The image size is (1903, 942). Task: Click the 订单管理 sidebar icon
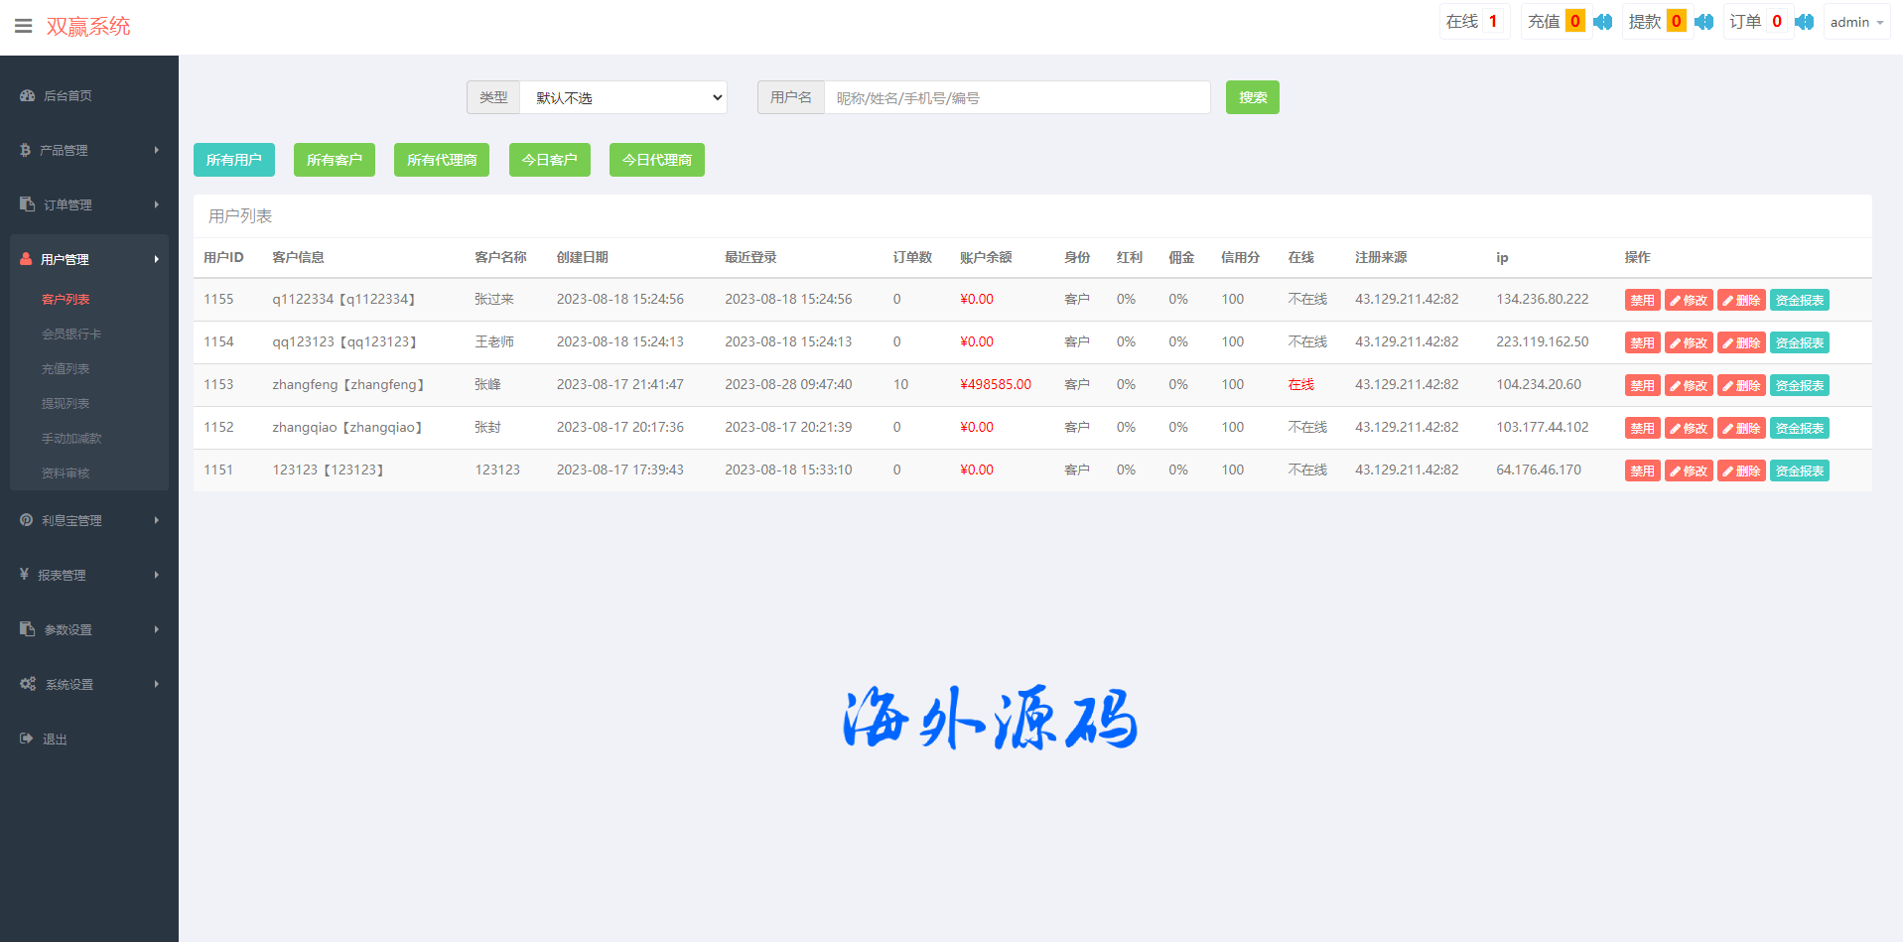27,204
